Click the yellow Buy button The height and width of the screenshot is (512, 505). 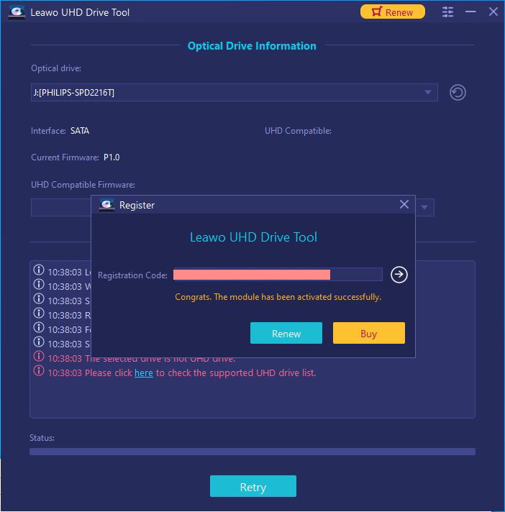(368, 334)
